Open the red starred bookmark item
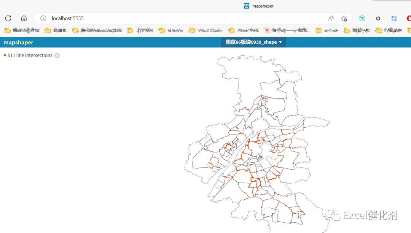This screenshot has height=233, width=411. (287, 30)
